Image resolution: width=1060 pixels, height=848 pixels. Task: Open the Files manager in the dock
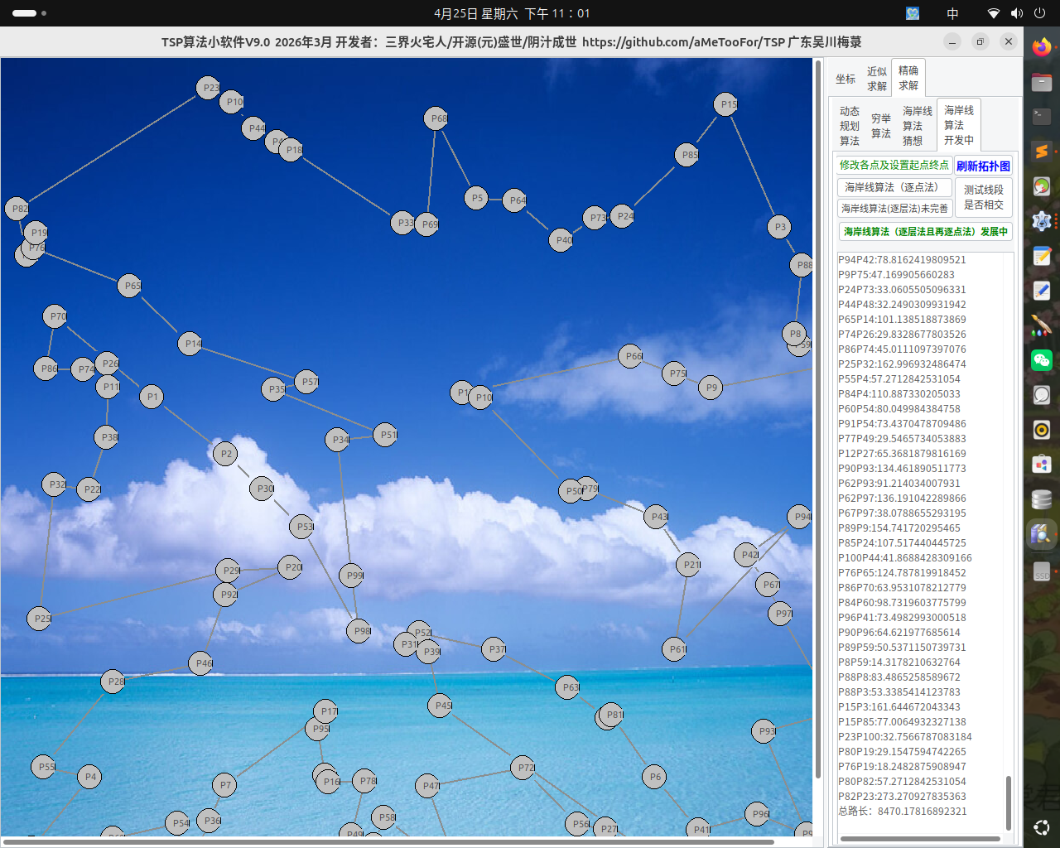pyautogui.click(x=1042, y=82)
